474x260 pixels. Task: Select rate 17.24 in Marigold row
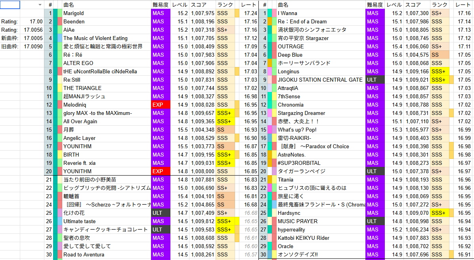click(x=249, y=13)
